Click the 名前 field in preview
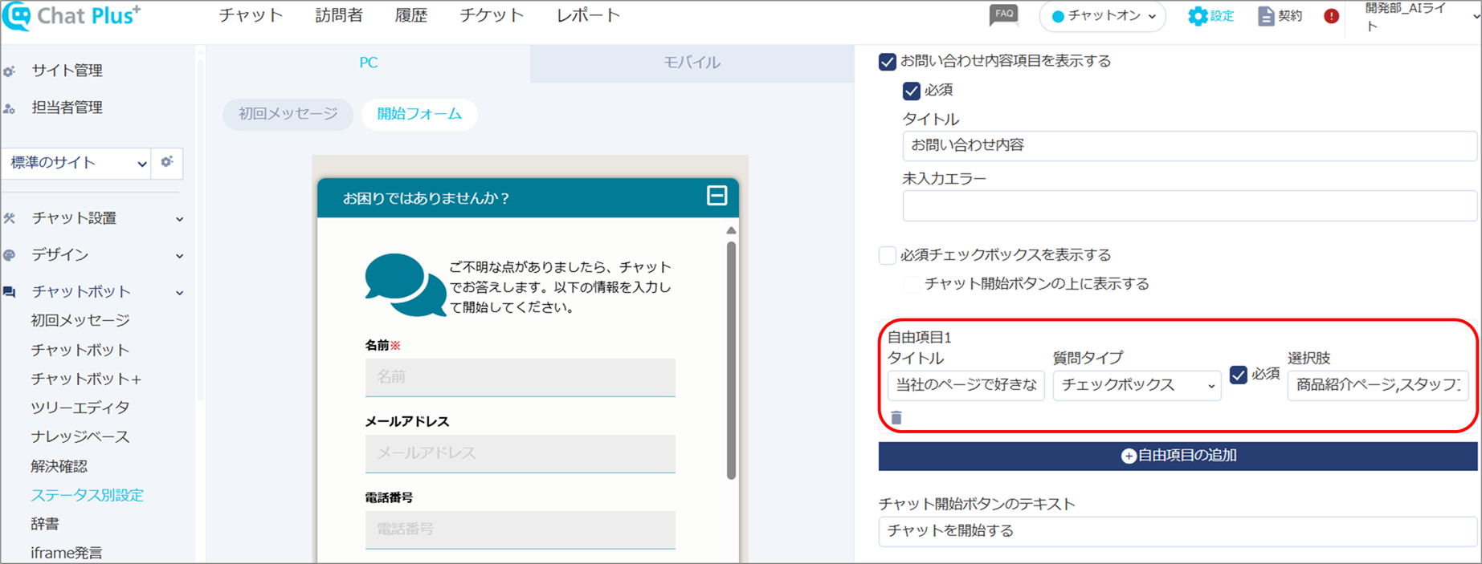The height and width of the screenshot is (564, 1482). [521, 377]
